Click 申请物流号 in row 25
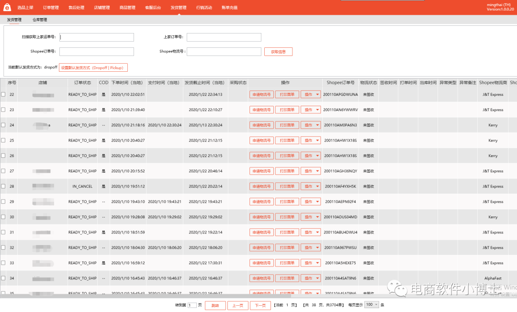 tap(261, 140)
